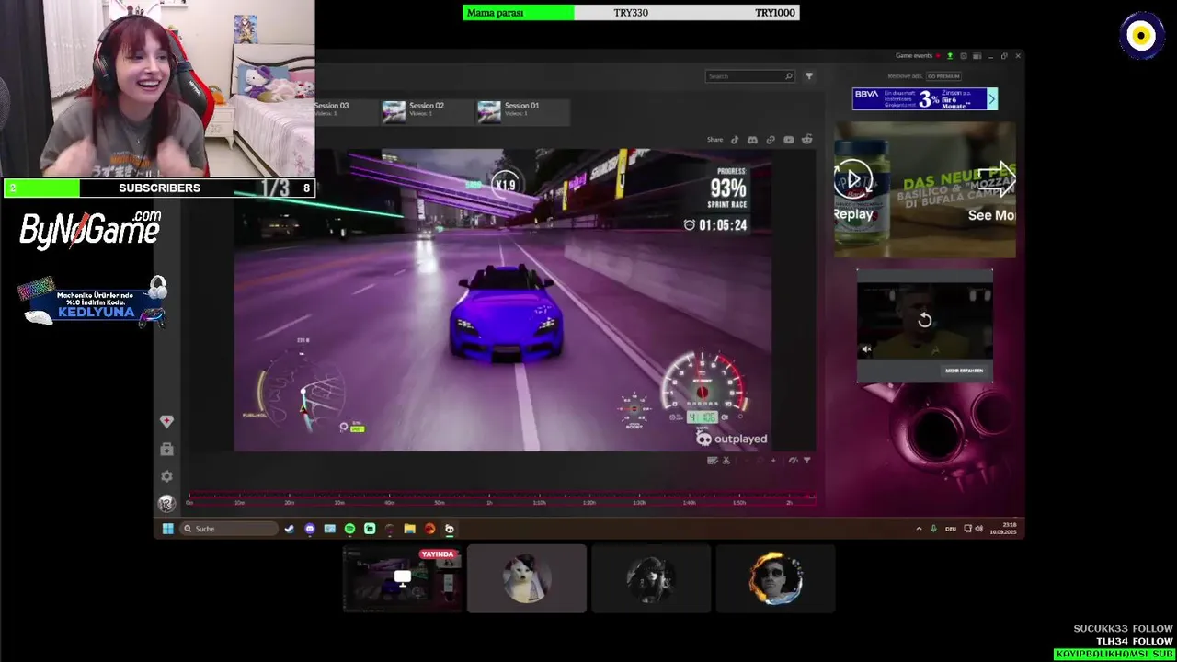Open Spotify from the taskbar
The height and width of the screenshot is (662, 1177).
tap(349, 529)
